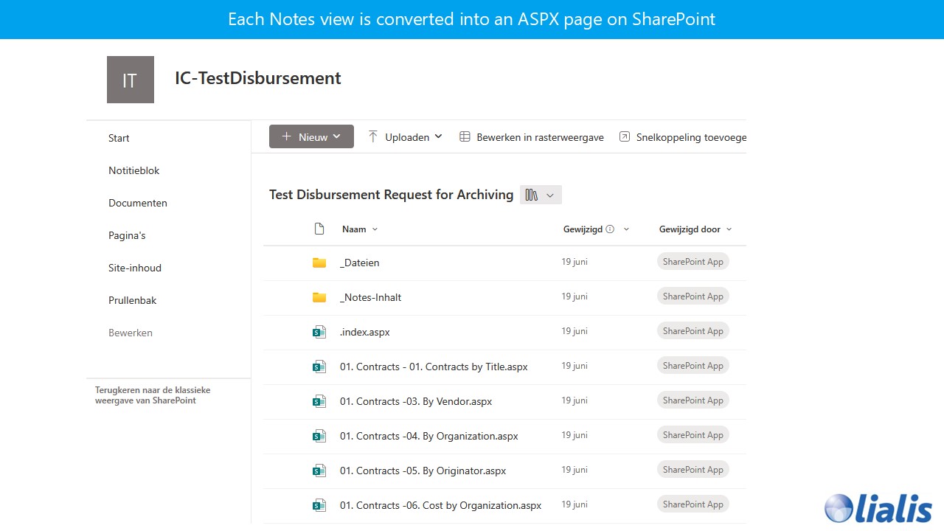Go to Documenten in the side navigation
944x531 pixels.
click(138, 203)
